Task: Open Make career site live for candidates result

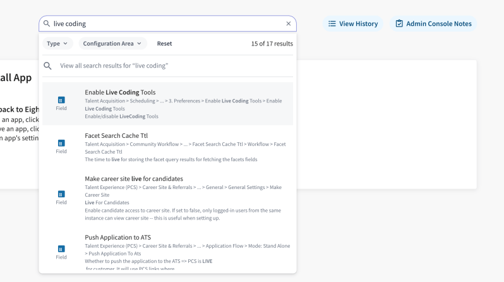Action: [x=134, y=179]
